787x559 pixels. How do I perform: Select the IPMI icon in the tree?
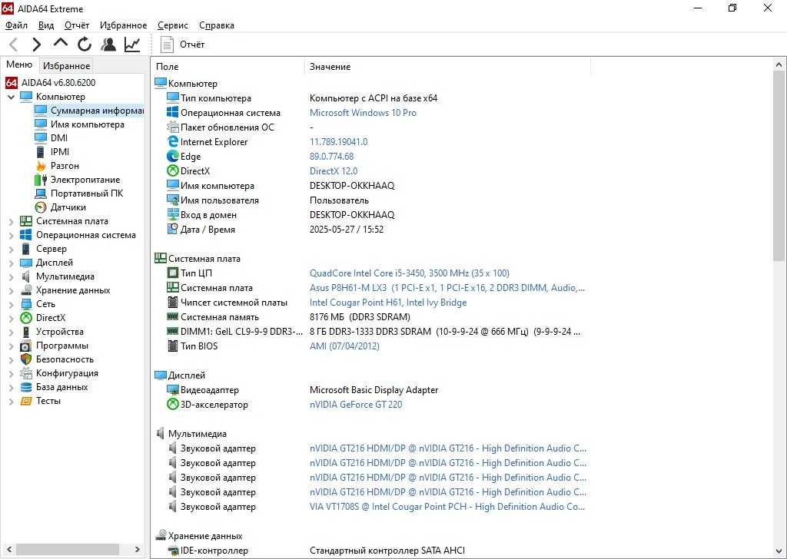pyautogui.click(x=41, y=152)
